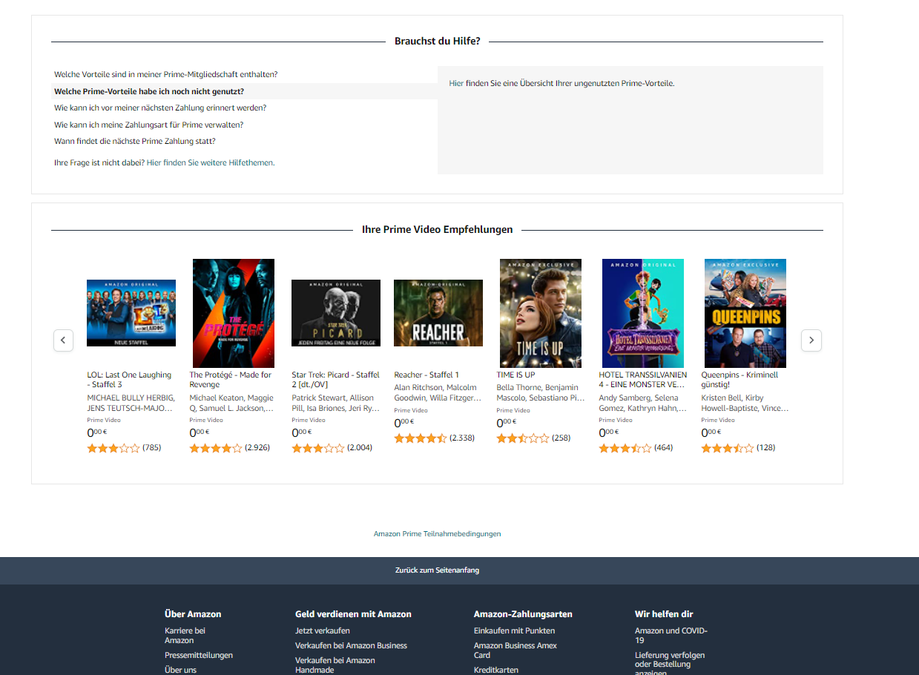The width and height of the screenshot is (919, 675).
Task: Open The Protégé movie poster
Action: [x=234, y=313]
